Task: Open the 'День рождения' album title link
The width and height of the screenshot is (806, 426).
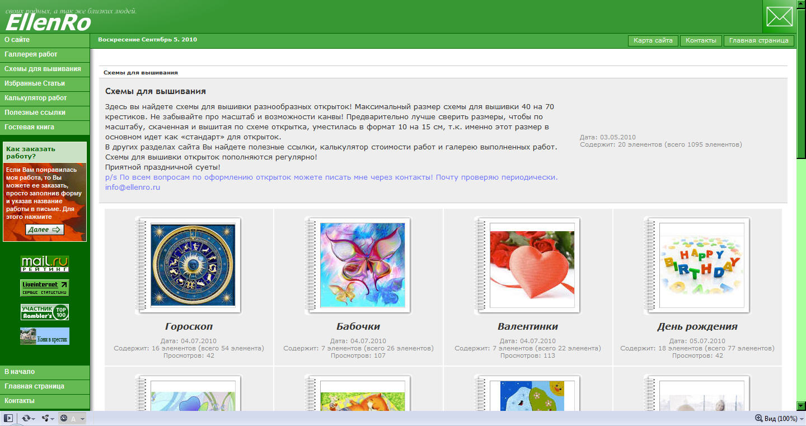Action: click(x=697, y=326)
